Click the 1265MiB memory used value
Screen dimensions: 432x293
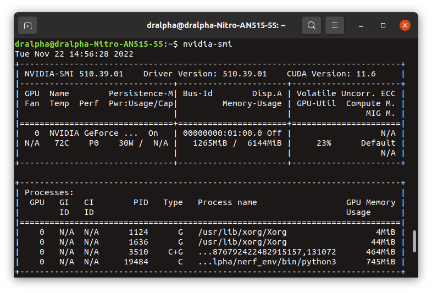tap(210, 143)
